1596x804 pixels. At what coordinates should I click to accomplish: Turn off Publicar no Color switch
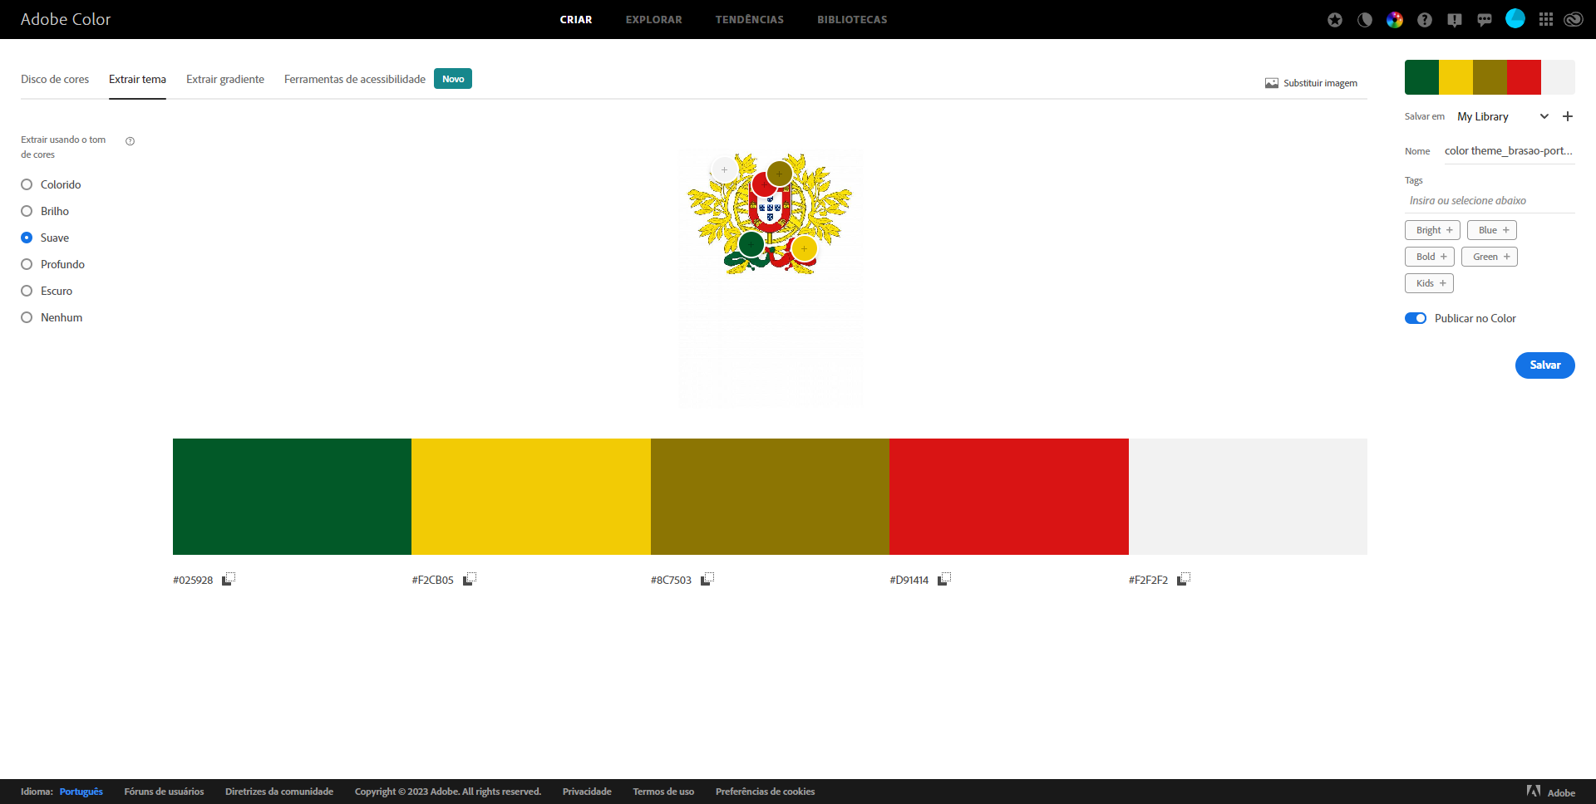(1416, 318)
